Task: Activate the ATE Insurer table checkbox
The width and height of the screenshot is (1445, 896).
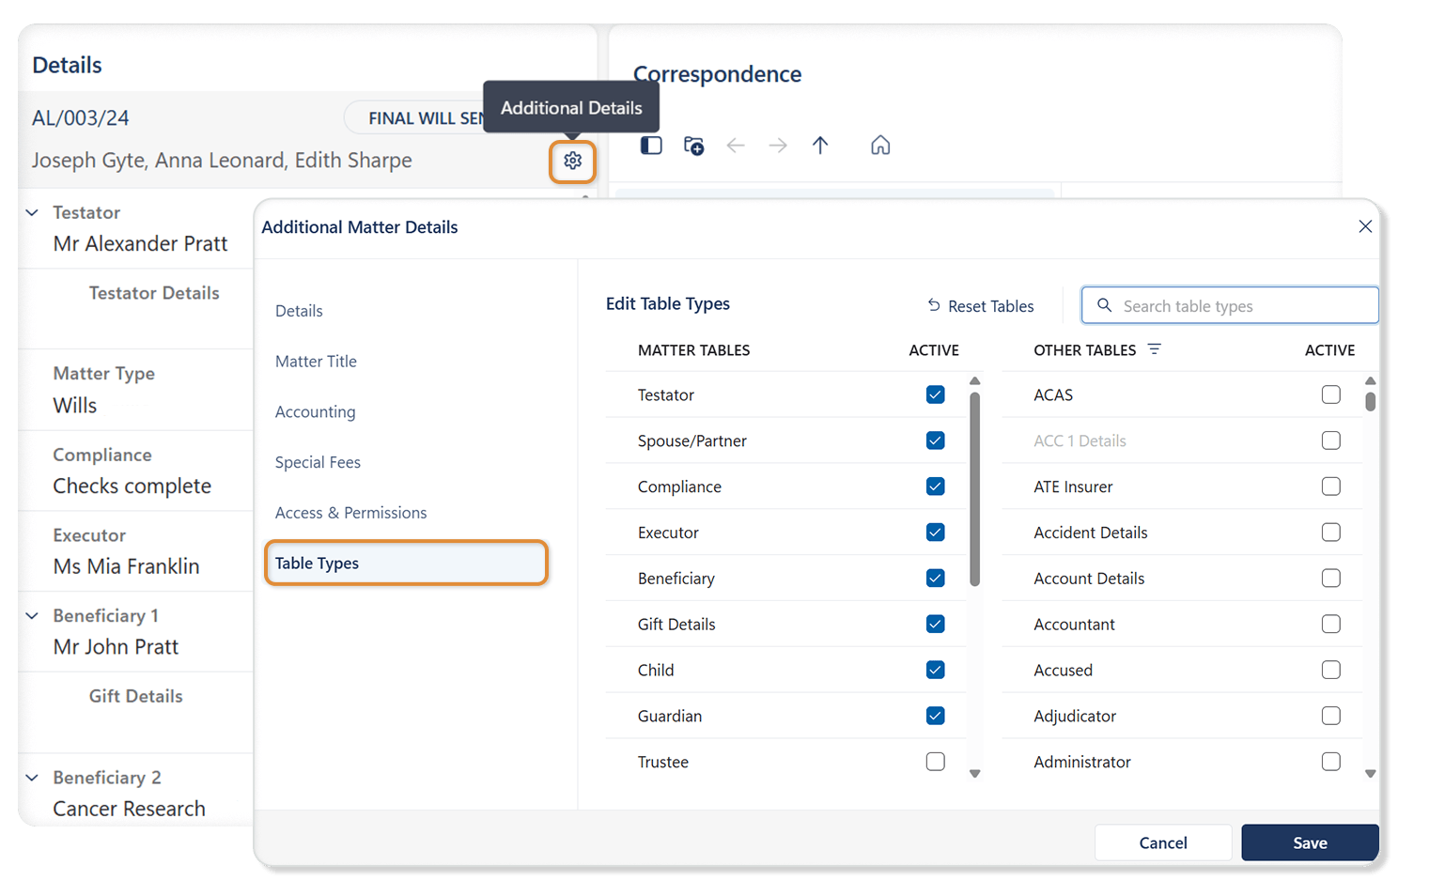Action: click(1330, 487)
